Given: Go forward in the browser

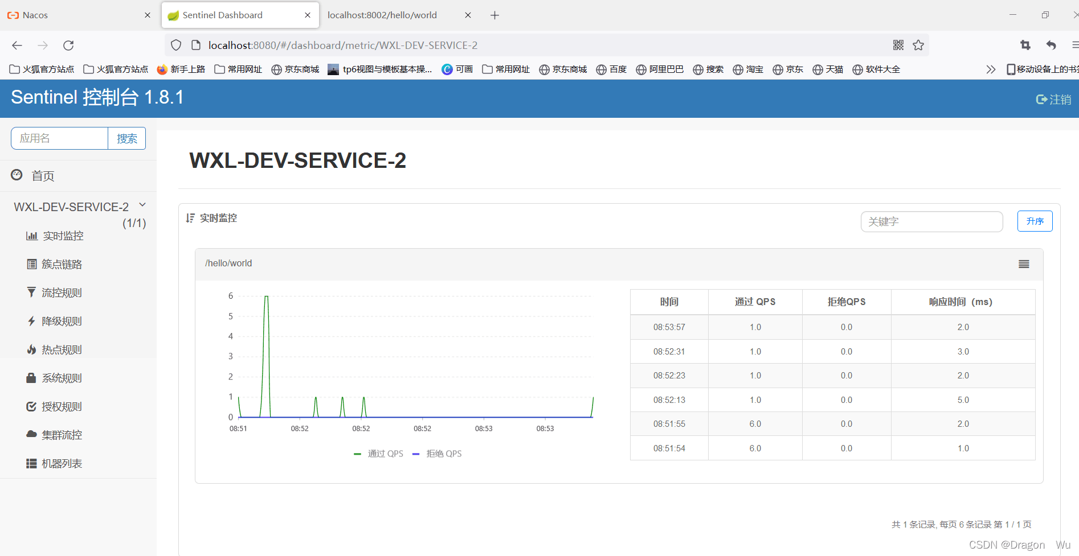Looking at the screenshot, I should 43,46.
